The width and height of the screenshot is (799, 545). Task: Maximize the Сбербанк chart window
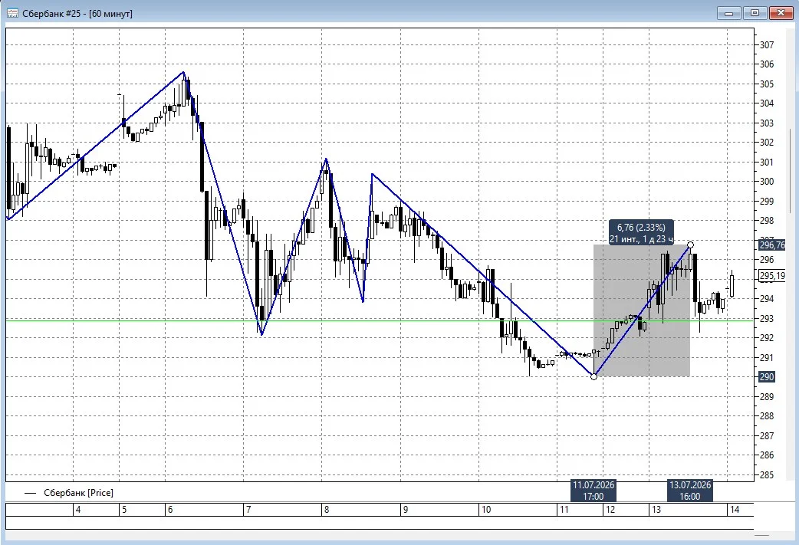tap(755, 13)
